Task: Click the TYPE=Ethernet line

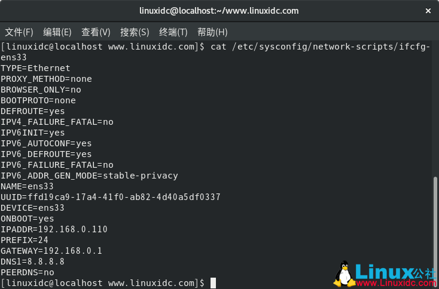Action: coord(35,68)
